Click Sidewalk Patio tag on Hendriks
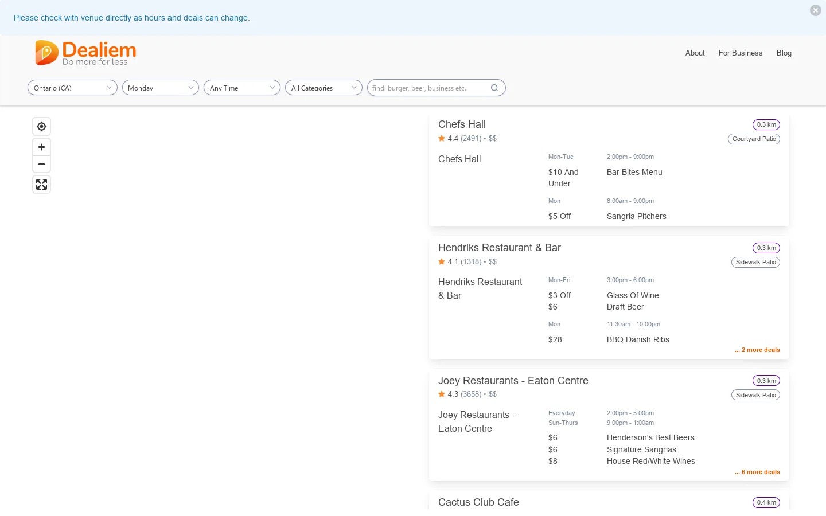The width and height of the screenshot is (826, 516). click(x=755, y=262)
